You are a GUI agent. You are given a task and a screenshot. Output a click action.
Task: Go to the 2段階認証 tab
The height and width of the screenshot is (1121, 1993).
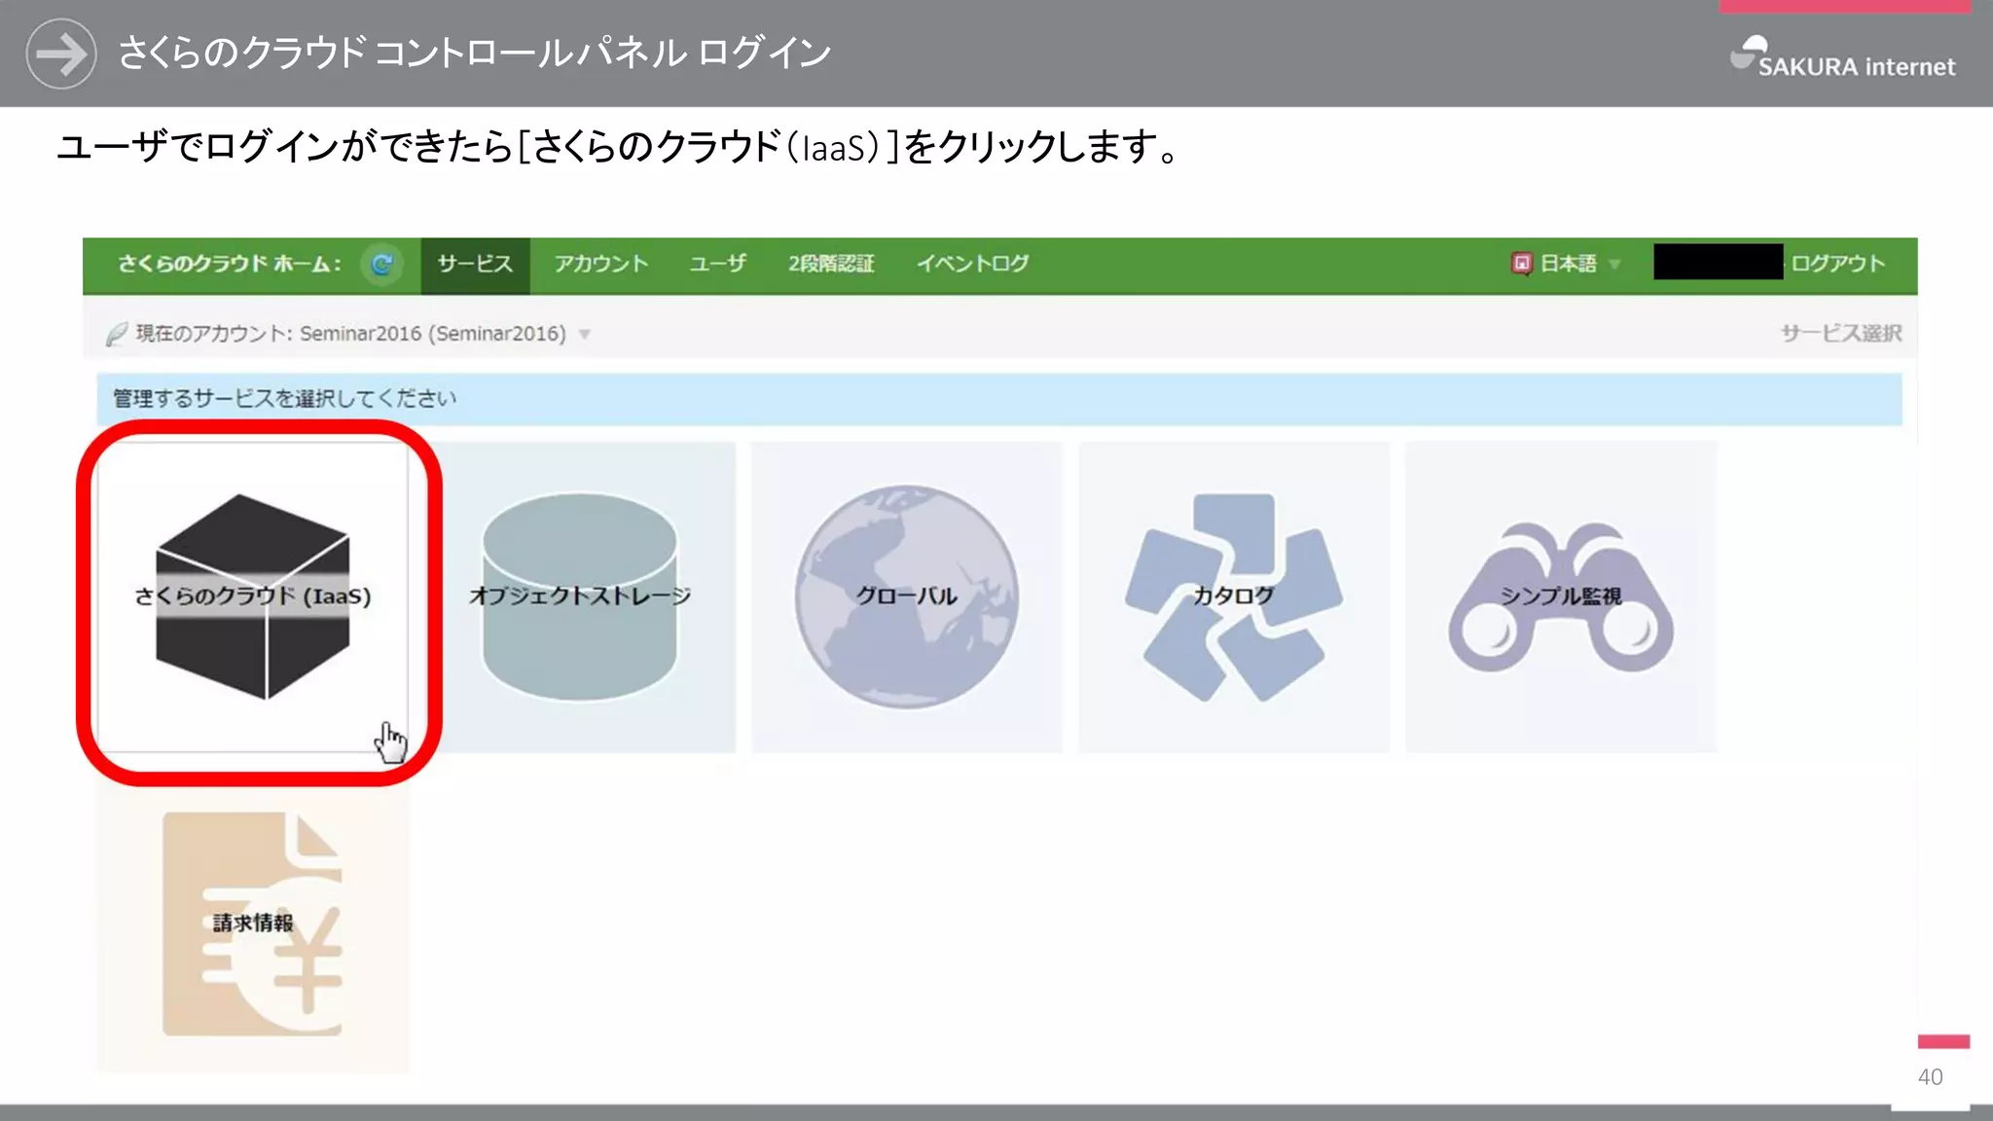[831, 264]
